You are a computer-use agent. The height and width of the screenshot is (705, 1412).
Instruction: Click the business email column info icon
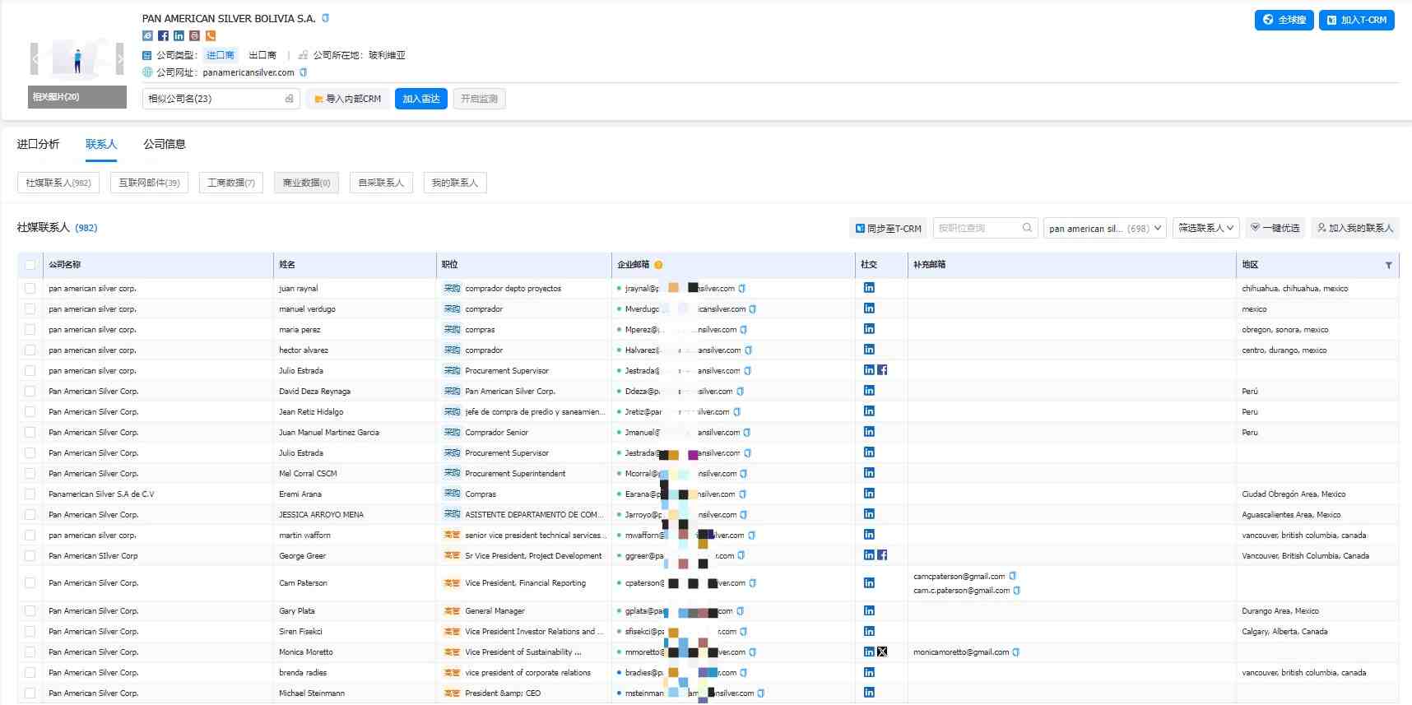(x=658, y=265)
